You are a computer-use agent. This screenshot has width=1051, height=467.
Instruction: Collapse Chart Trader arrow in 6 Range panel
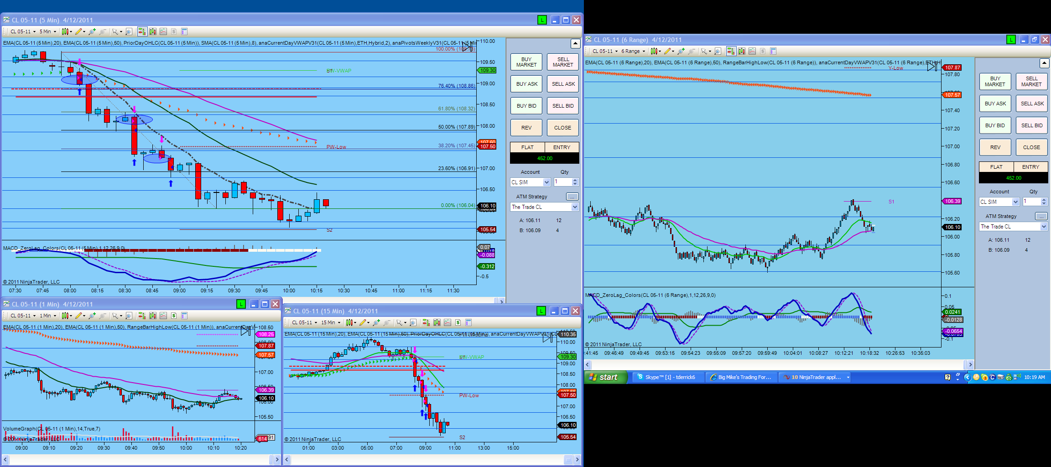pyautogui.click(x=1044, y=63)
